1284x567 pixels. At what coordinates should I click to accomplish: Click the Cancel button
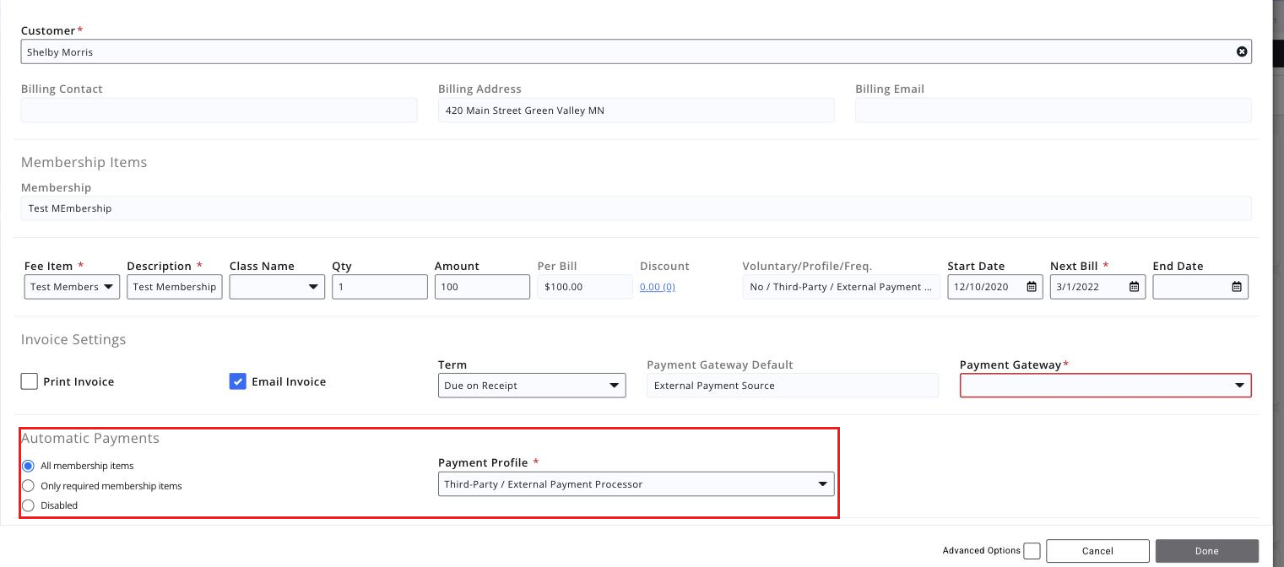pos(1097,551)
